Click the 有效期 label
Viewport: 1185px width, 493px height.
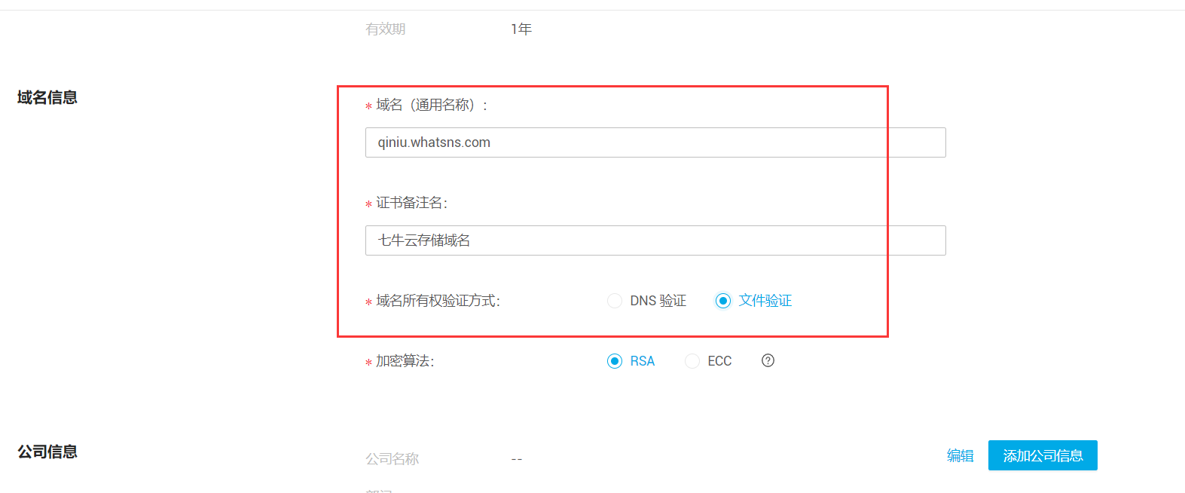coord(386,29)
